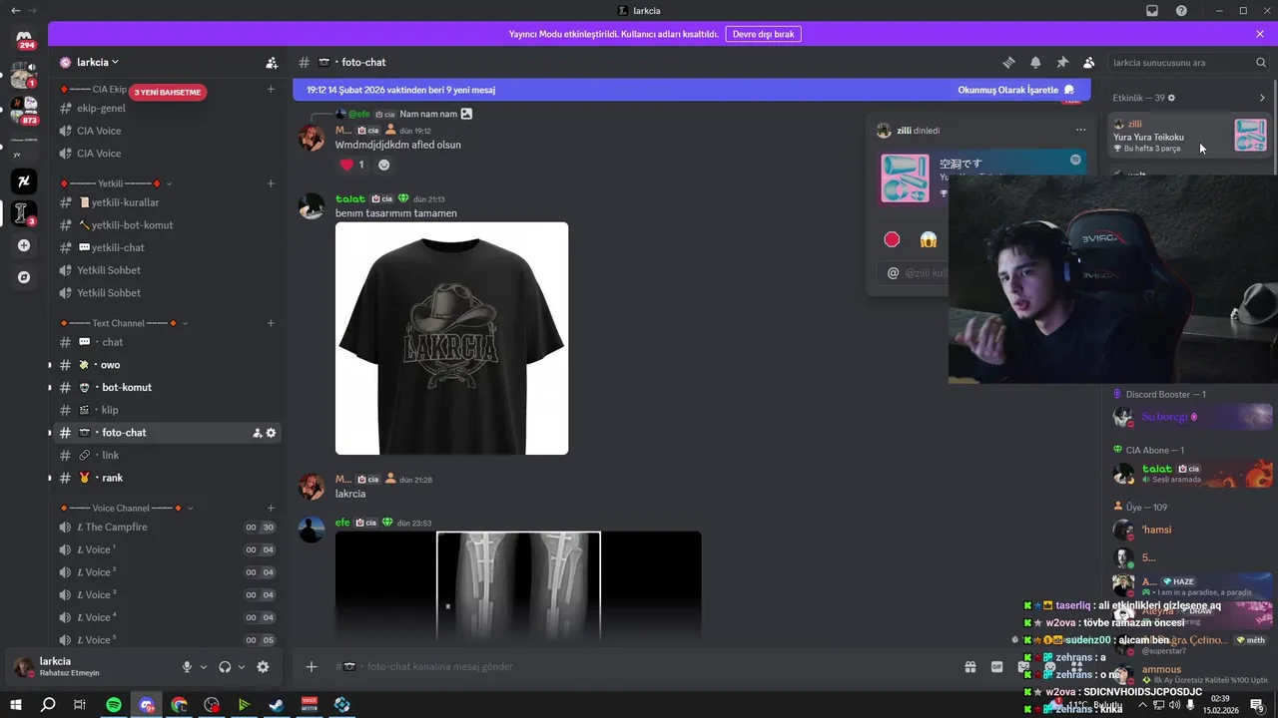Image resolution: width=1278 pixels, height=718 pixels.
Task: Toggle microphone mute in user panel
Action: coord(187,667)
